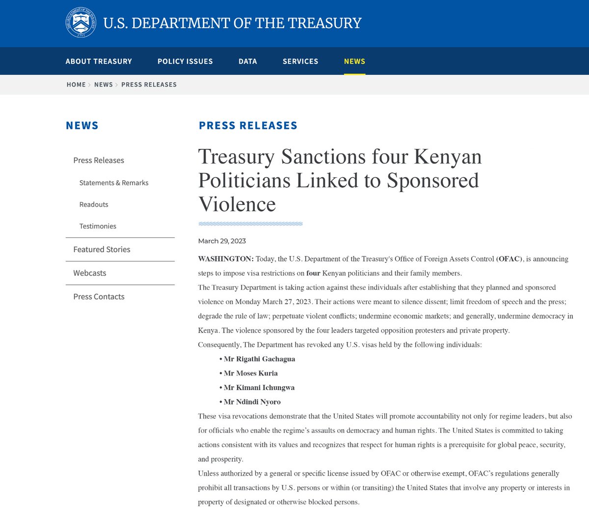
Task: Open Readouts in the sidebar
Action: 94,204
